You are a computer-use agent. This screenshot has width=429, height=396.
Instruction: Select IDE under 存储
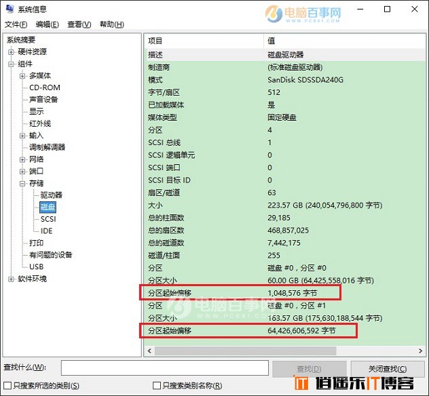[46, 231]
